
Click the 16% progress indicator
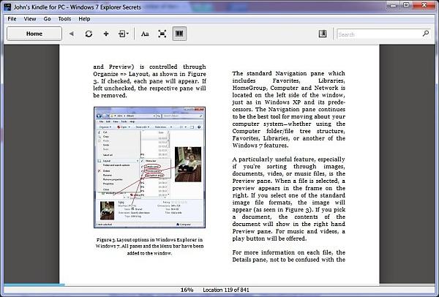tap(187, 290)
